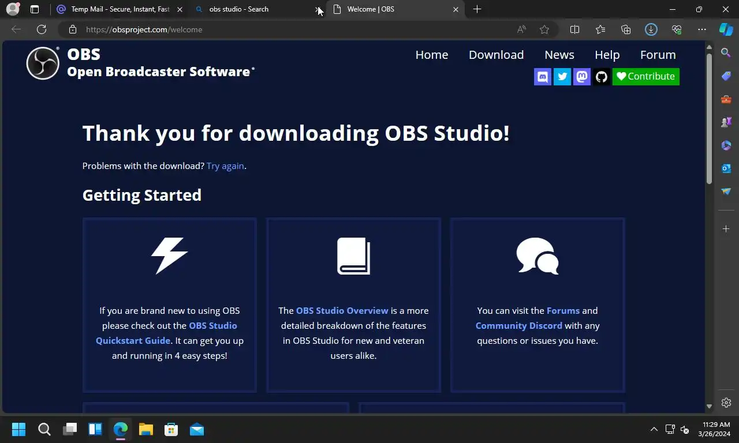Add a sidebar app with plus icon
Image resolution: width=739 pixels, height=443 pixels.
pyautogui.click(x=726, y=229)
